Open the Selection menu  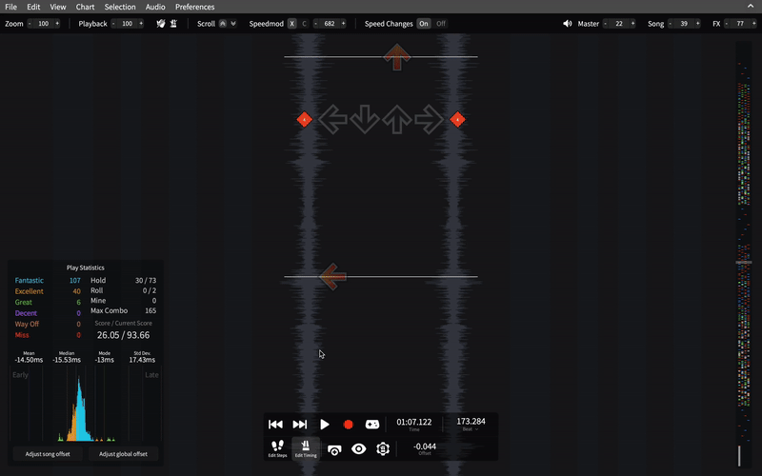[x=120, y=7]
